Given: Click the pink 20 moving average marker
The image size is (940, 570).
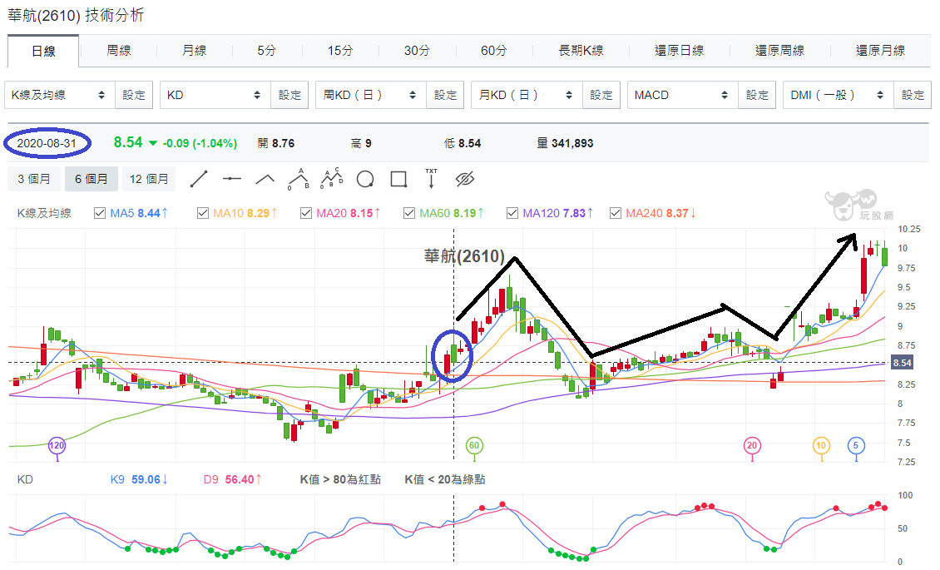Looking at the screenshot, I should (752, 445).
